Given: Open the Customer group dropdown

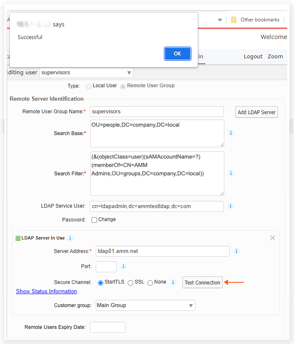Looking at the screenshot, I should pos(145,305).
